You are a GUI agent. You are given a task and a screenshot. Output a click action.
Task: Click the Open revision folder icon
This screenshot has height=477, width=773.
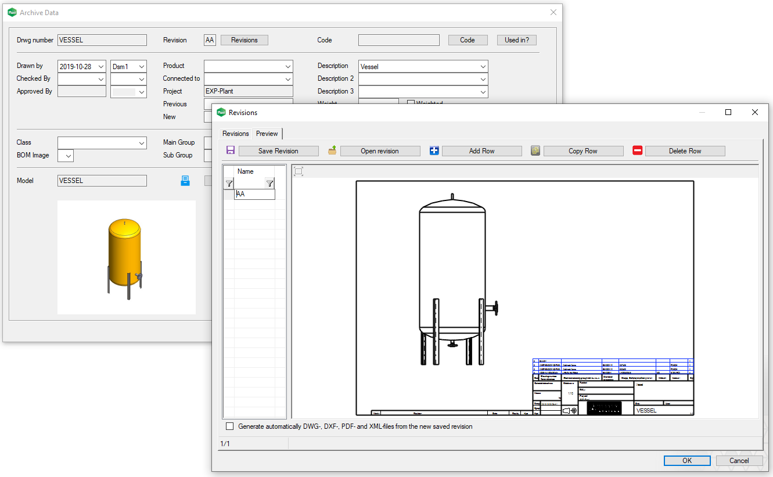332,150
